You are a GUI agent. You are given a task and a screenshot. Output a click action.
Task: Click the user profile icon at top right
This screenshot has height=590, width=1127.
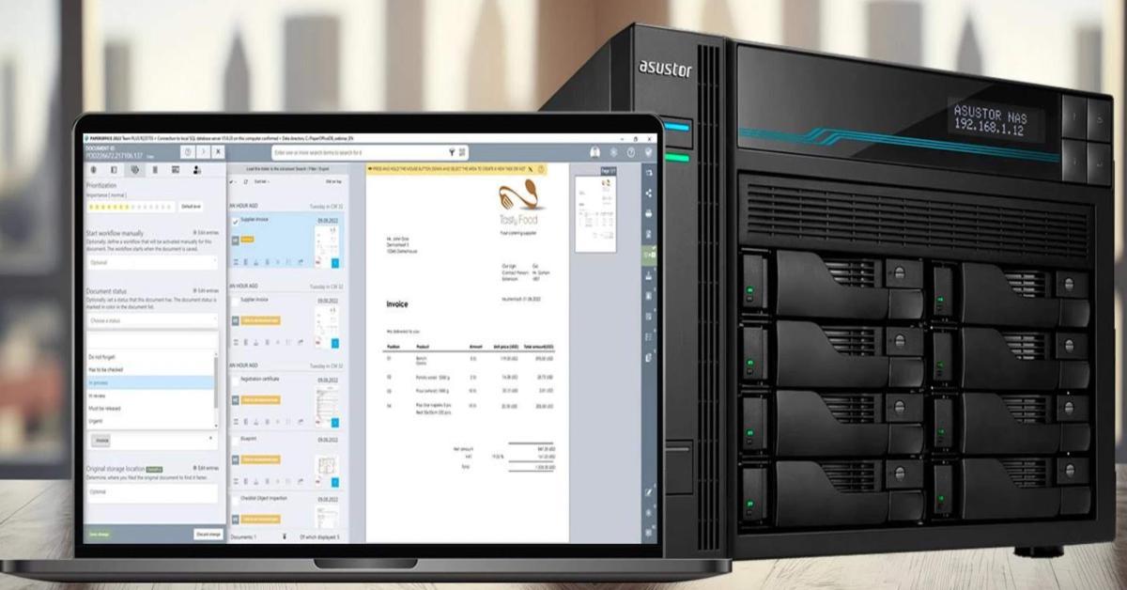pos(594,152)
